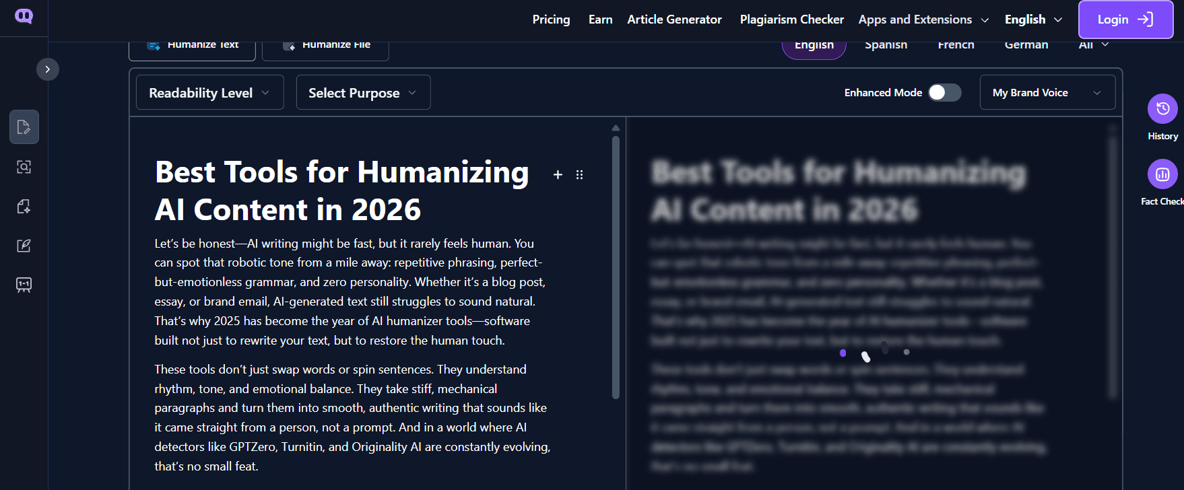
Task: Click the paragraph starting 'These tools don't just swap'
Action: pos(352,417)
